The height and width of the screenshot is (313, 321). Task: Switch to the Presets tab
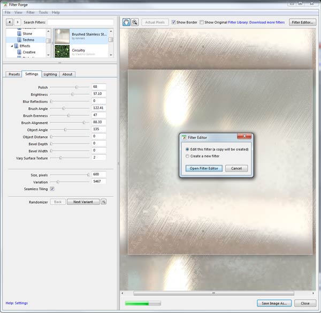click(14, 74)
